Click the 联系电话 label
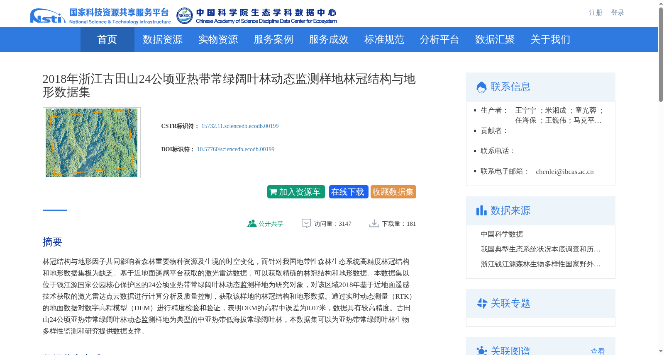Image resolution: width=664 pixels, height=355 pixels. pos(498,151)
